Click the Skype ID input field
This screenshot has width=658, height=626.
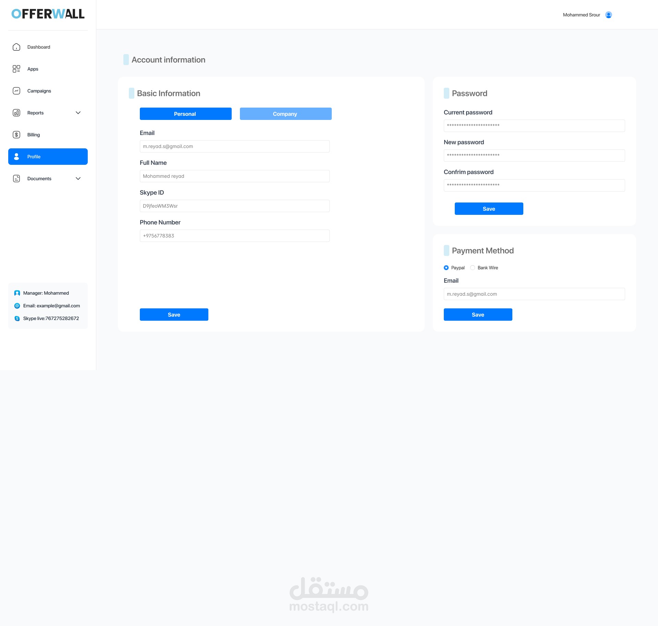coord(234,206)
